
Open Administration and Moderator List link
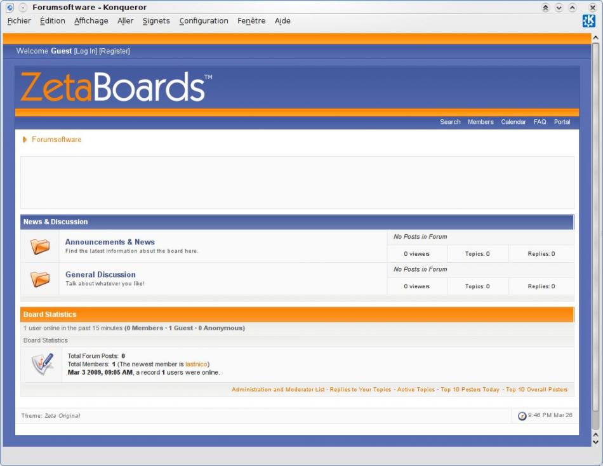pyautogui.click(x=278, y=389)
